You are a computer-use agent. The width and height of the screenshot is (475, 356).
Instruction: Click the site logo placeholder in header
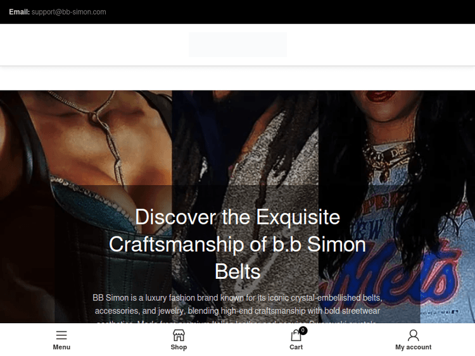pos(237,44)
